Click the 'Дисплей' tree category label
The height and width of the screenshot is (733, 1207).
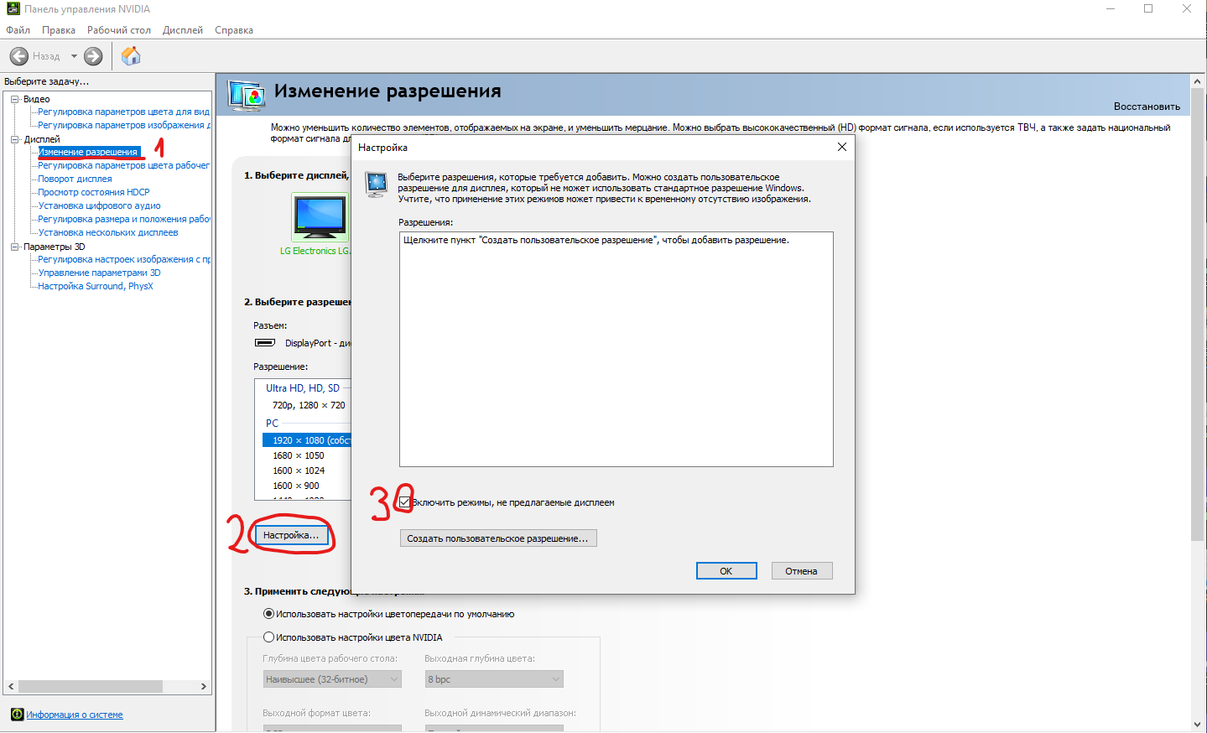42,139
